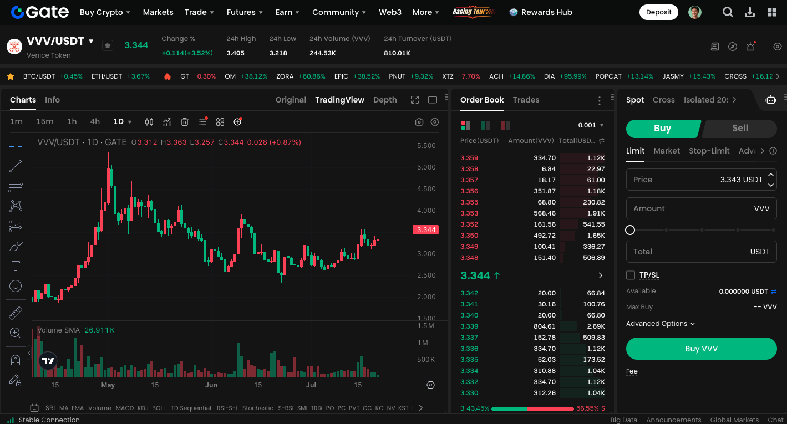Take a chart snapshot with camera icon
Image resolution: width=787 pixels, height=424 pixels.
tap(419, 122)
